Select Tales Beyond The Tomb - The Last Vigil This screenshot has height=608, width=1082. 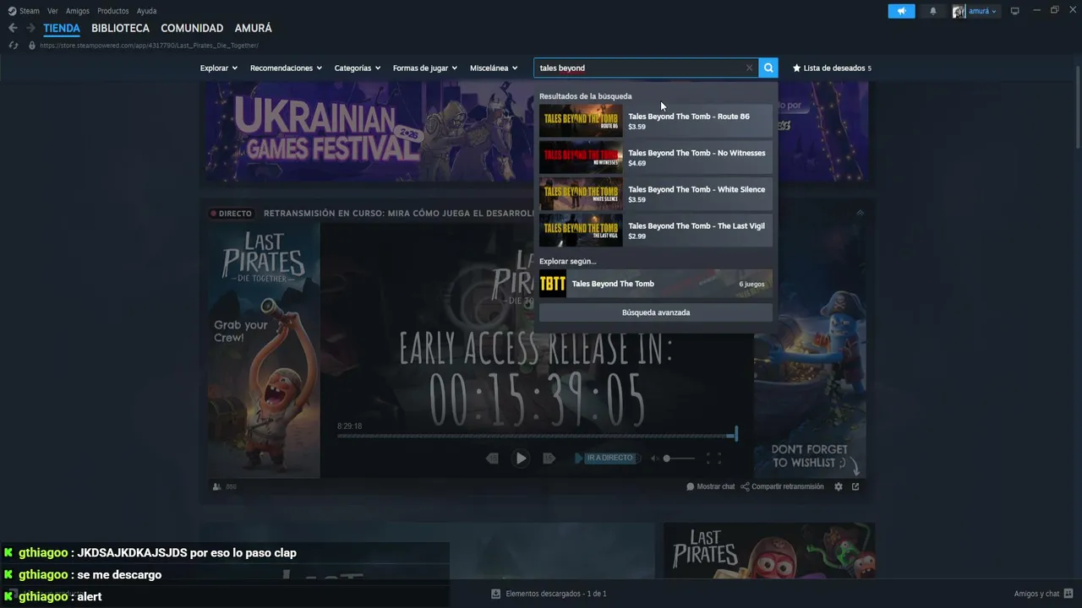pos(656,231)
